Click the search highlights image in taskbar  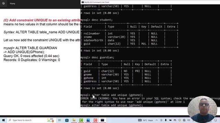[x=51, y=120]
